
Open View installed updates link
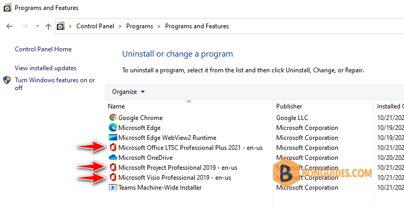tap(46, 68)
